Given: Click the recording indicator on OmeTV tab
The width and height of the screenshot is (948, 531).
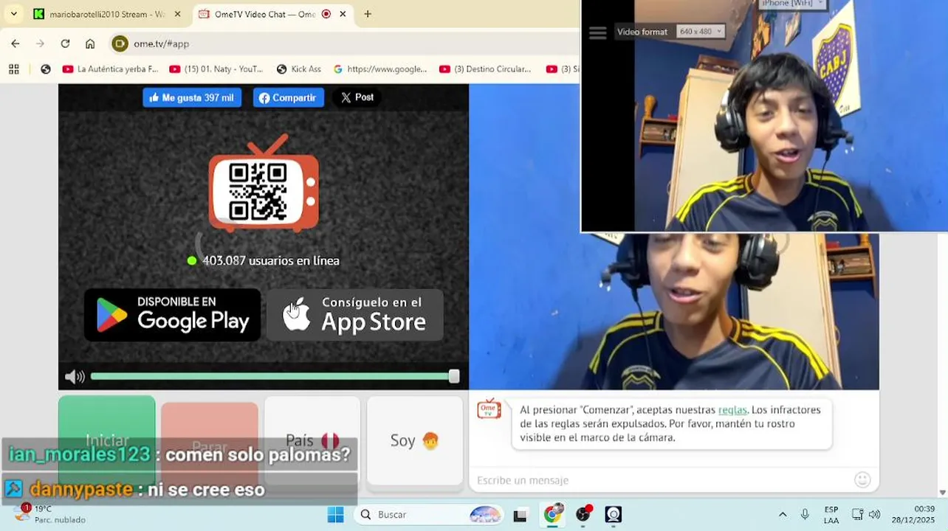Looking at the screenshot, I should point(326,14).
